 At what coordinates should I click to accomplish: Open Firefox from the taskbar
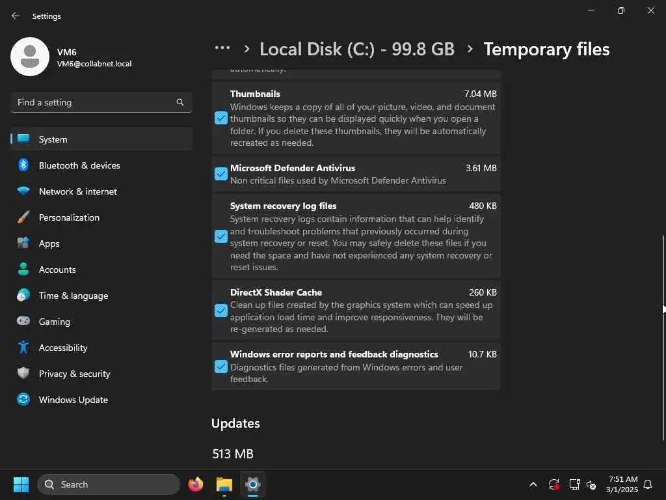tap(195, 484)
